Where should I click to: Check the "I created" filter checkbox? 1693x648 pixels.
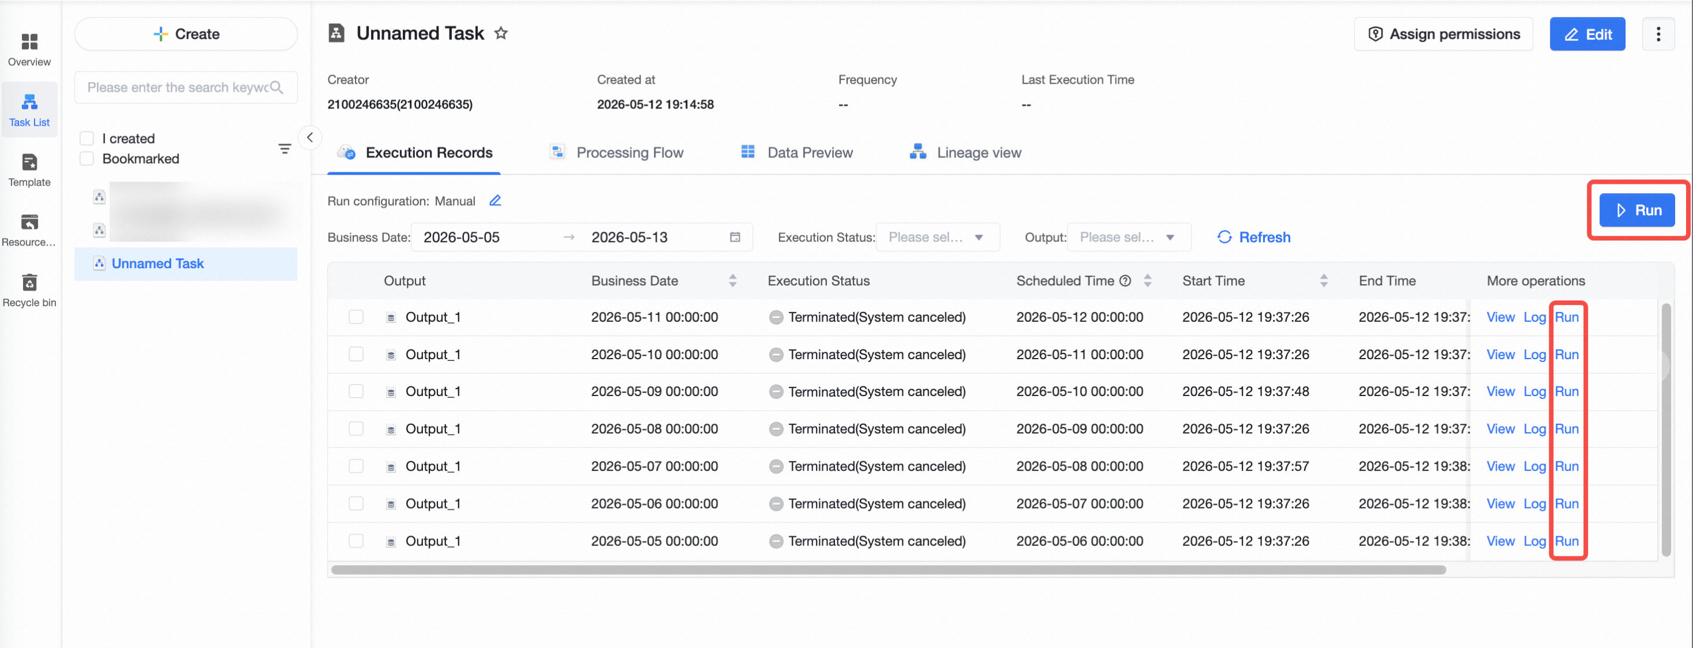click(87, 138)
